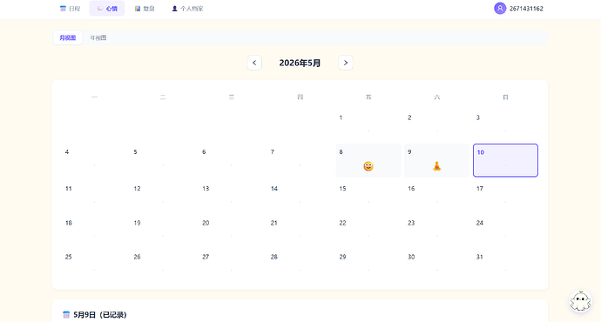Select day 5 in the calendar
This screenshot has height=322, width=601.
pyautogui.click(x=163, y=160)
